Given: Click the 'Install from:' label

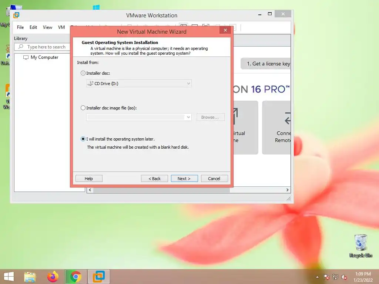Looking at the screenshot, I should click(x=88, y=62).
